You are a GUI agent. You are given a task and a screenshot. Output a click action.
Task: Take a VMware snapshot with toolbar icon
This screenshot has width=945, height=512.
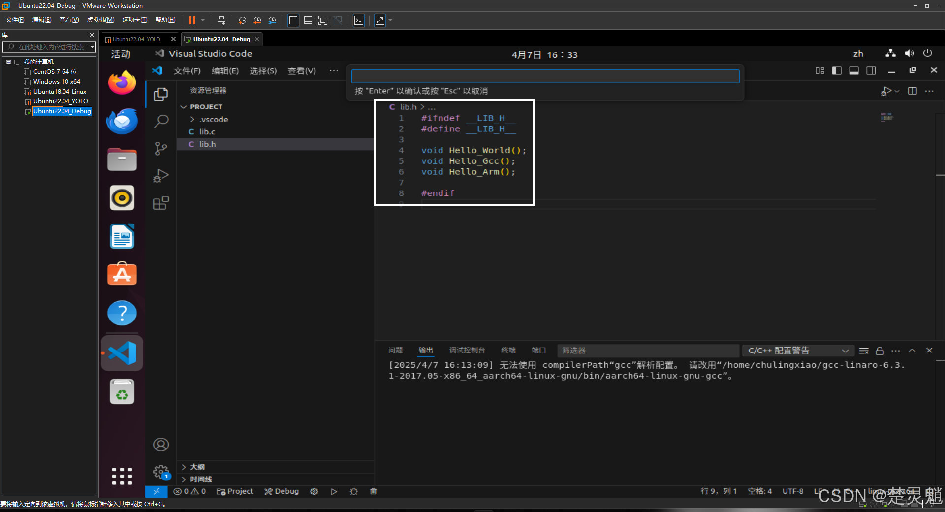(242, 20)
